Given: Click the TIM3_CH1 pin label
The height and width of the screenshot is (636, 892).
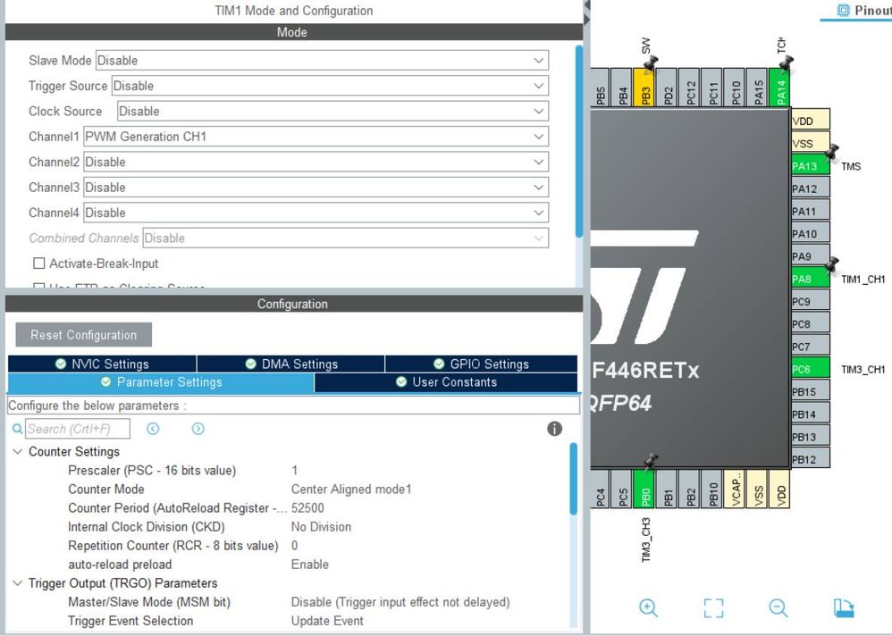Looking at the screenshot, I should (x=863, y=370).
